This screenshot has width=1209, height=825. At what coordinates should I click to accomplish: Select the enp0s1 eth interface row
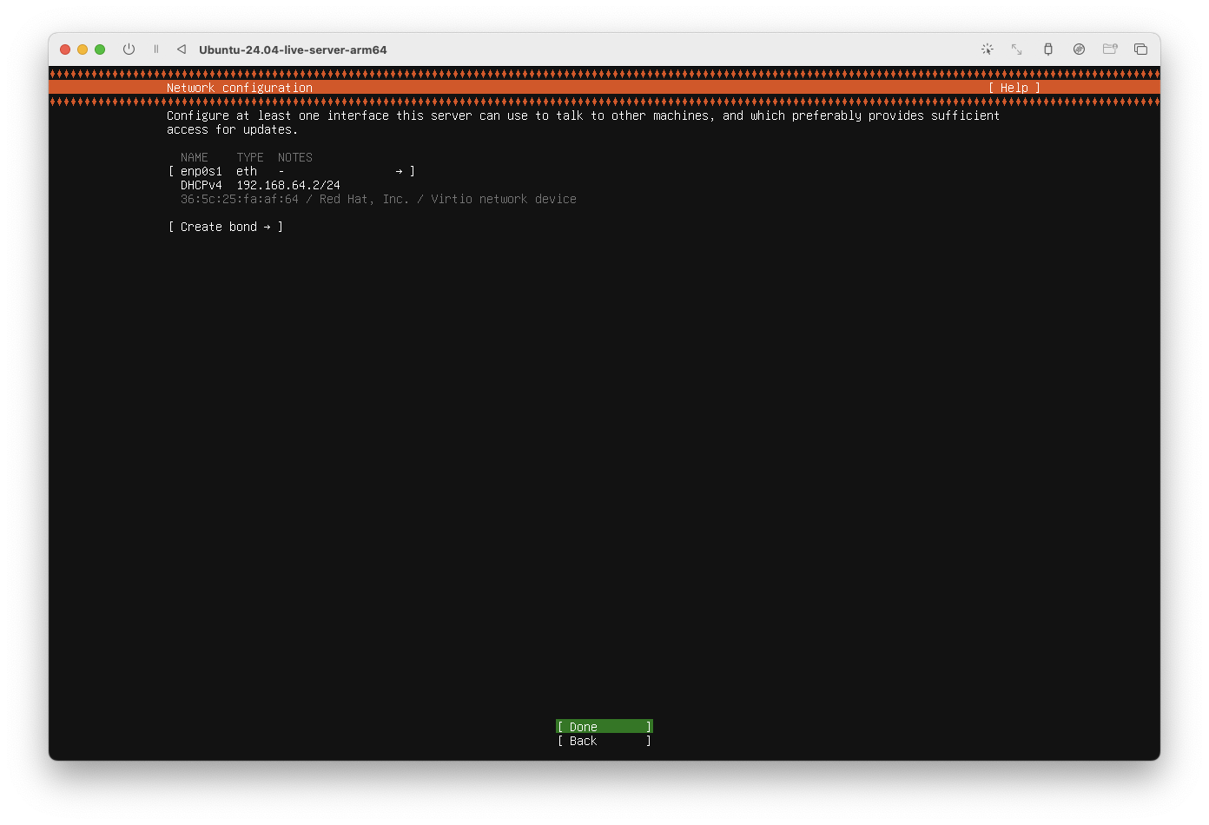click(x=292, y=171)
